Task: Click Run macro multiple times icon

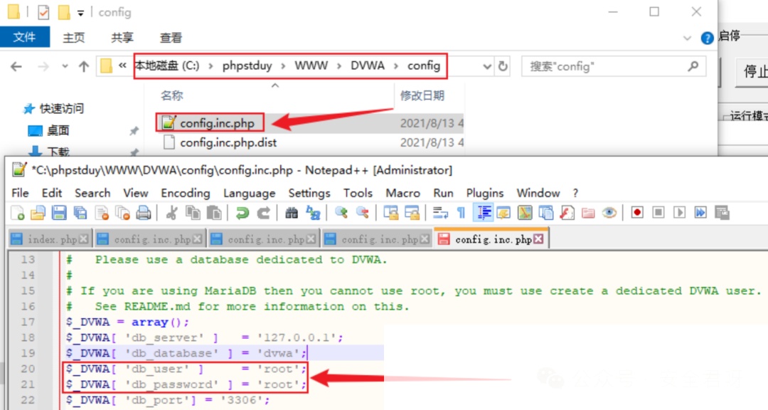Action: point(700,213)
